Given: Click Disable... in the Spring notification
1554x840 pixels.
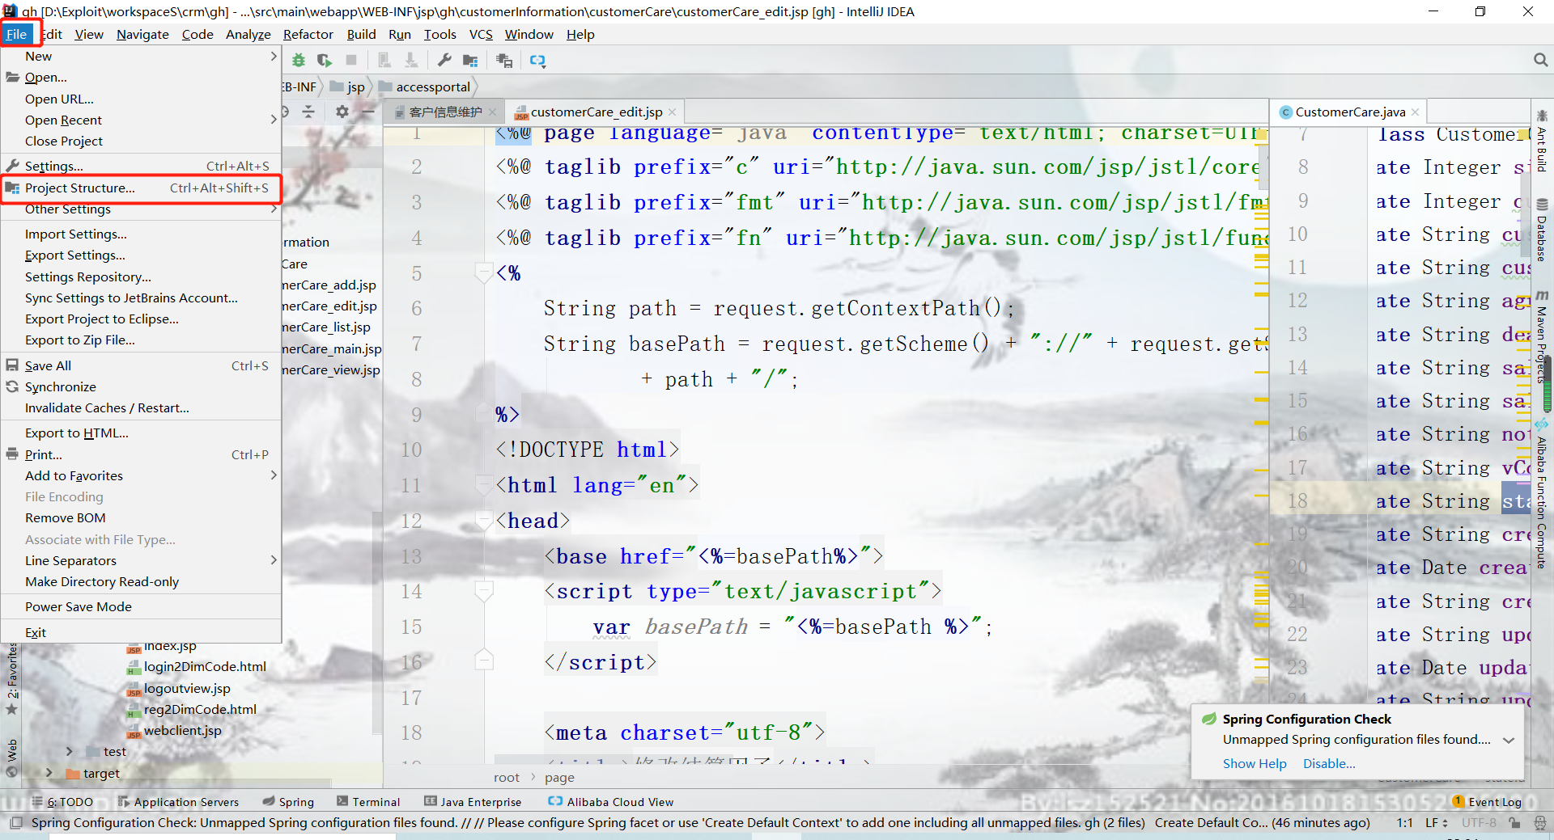Looking at the screenshot, I should tap(1329, 764).
